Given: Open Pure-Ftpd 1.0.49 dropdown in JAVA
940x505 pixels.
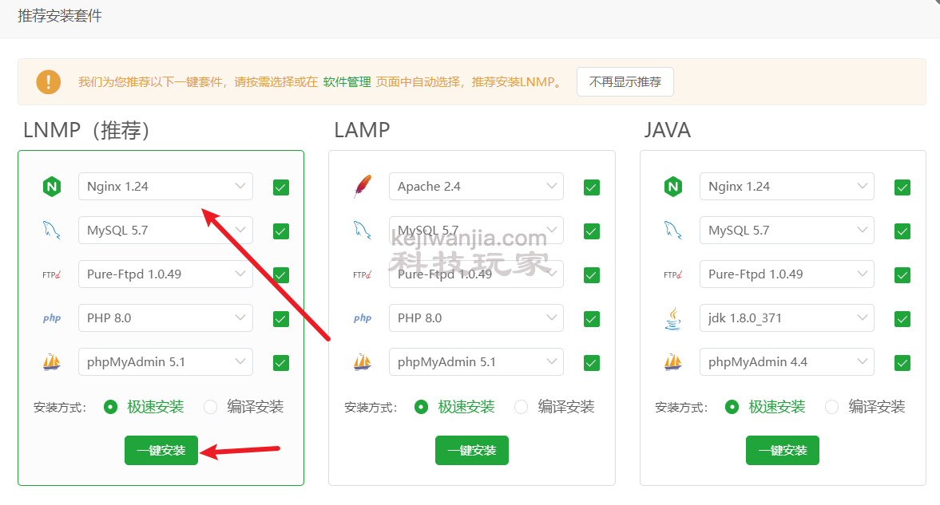Looking at the screenshot, I should [787, 274].
